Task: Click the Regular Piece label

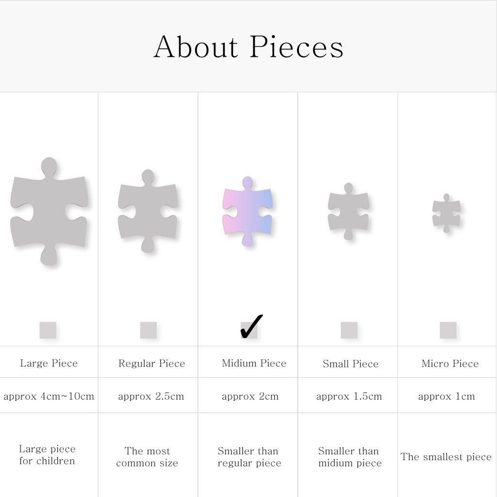Action: coord(151,364)
